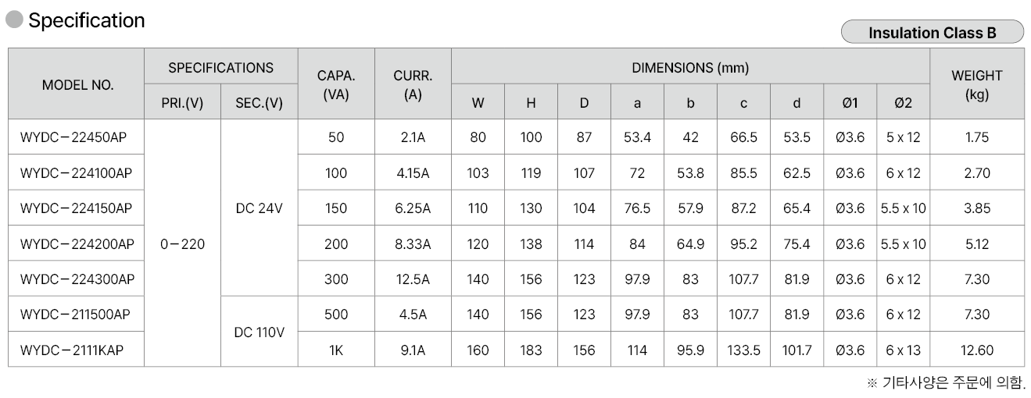Click the DC 24V secondary voltage cell
The image size is (1031, 398).
(x=259, y=208)
